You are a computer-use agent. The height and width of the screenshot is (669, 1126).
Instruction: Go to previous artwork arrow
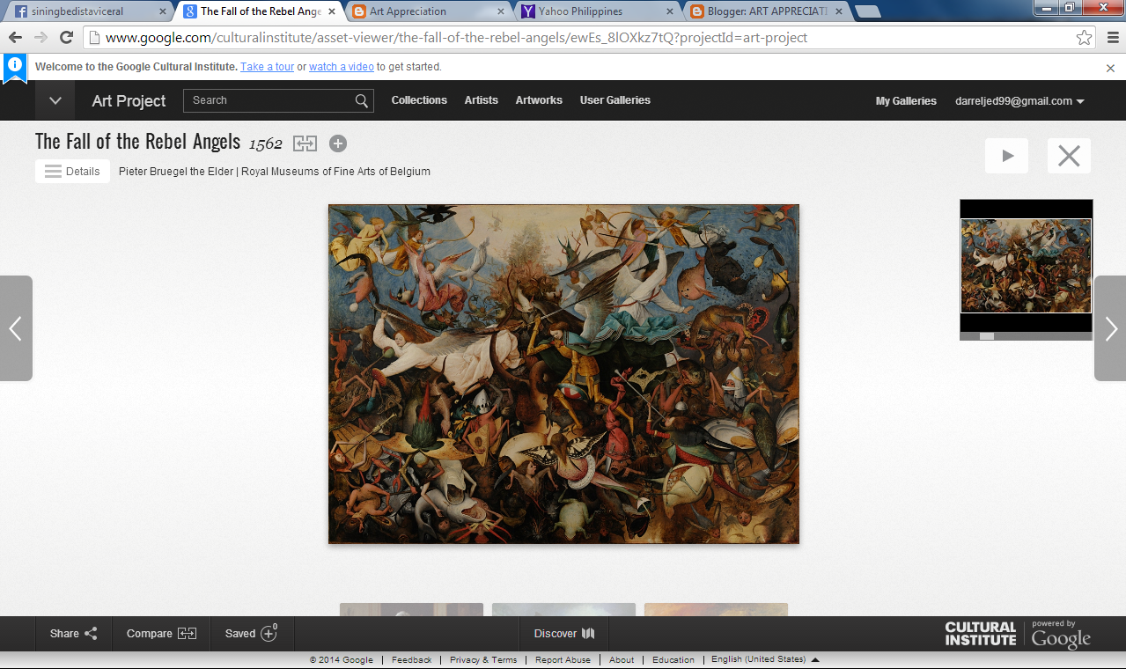[x=16, y=328]
